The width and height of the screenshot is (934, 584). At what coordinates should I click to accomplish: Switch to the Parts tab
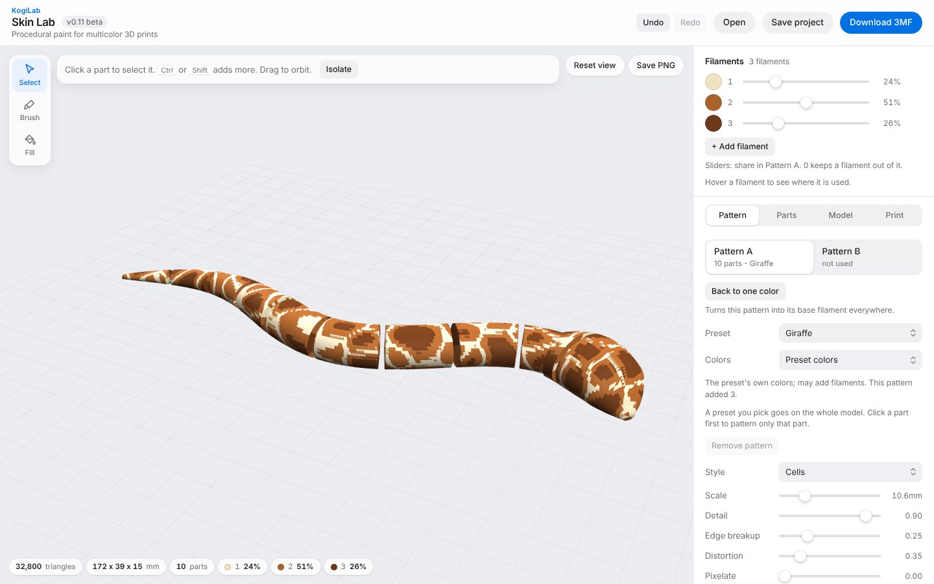click(787, 215)
